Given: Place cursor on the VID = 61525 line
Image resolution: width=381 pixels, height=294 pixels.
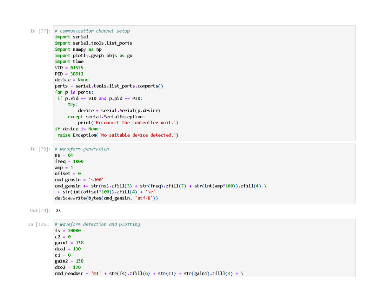Looking at the screenshot, I should point(69,68).
